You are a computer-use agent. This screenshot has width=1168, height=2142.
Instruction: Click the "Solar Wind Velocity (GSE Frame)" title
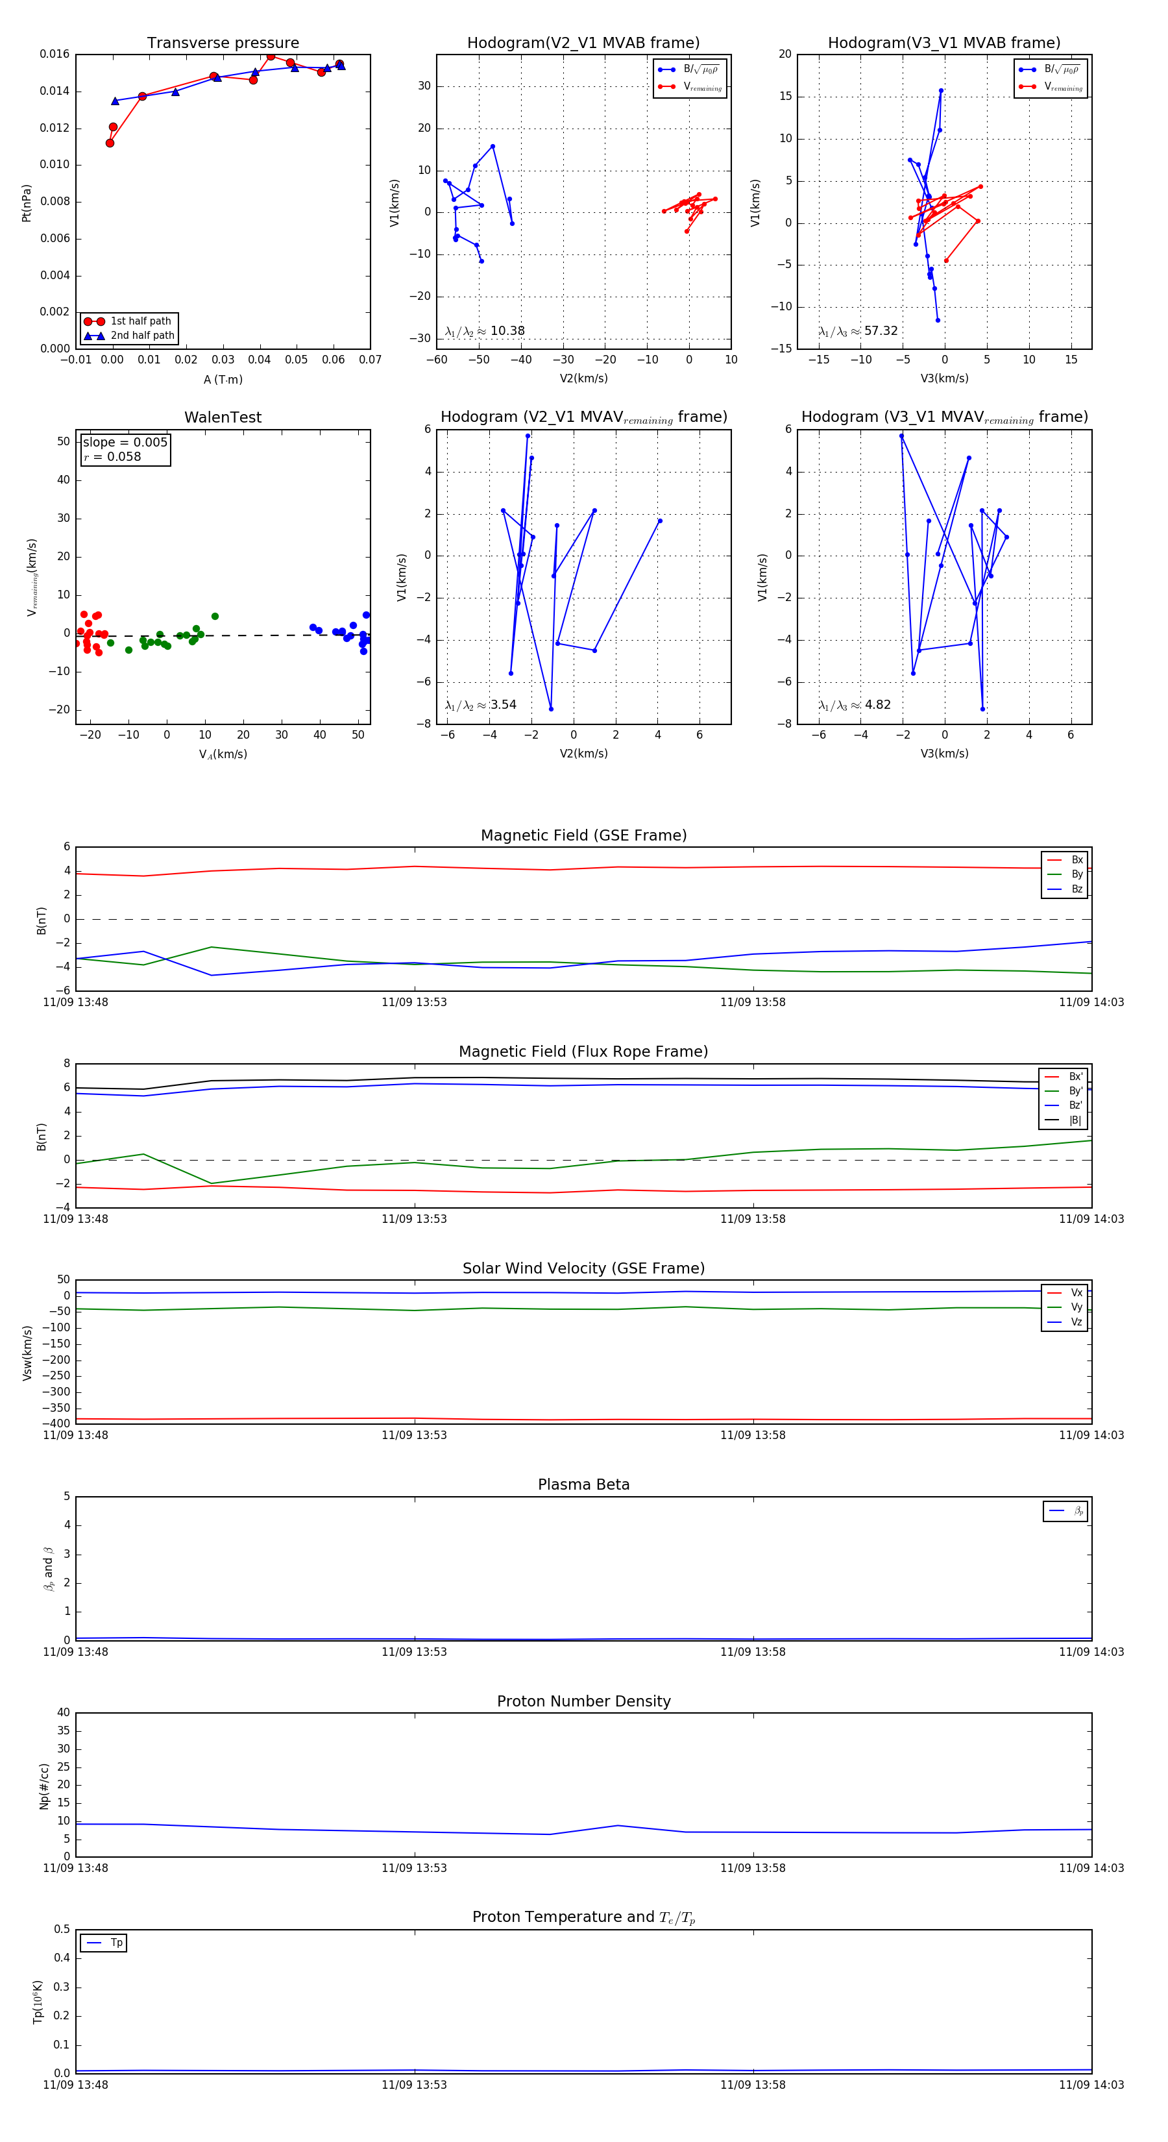click(x=583, y=1268)
